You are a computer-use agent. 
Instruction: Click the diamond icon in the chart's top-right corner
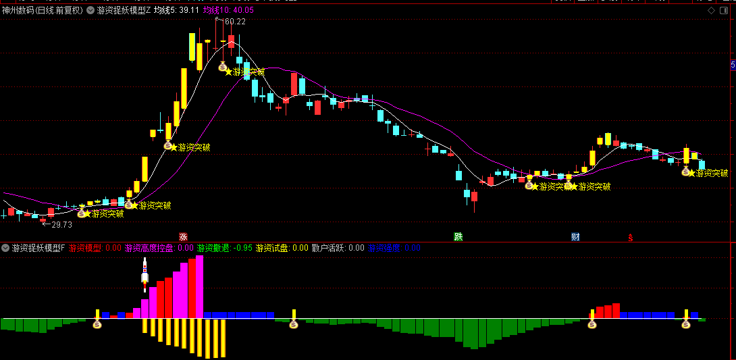(x=710, y=11)
